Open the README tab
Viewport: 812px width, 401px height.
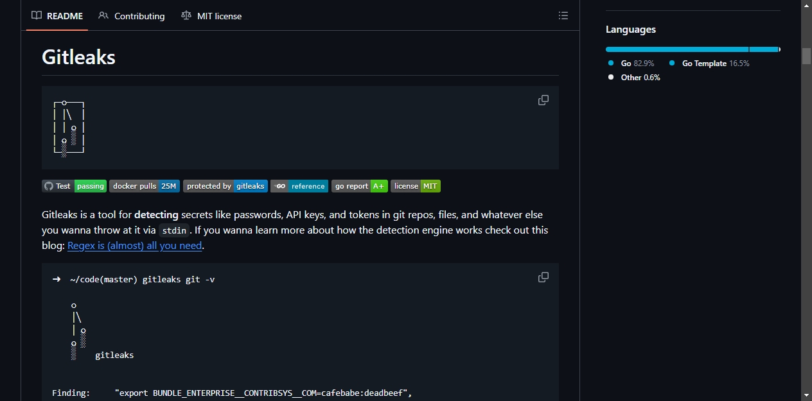[x=57, y=16]
